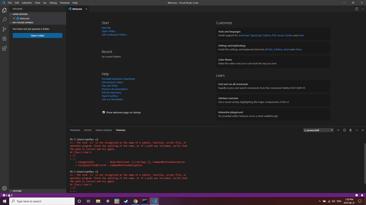Select the Terminal panel tab
This screenshot has height=205, width=366.
pos(121,130)
